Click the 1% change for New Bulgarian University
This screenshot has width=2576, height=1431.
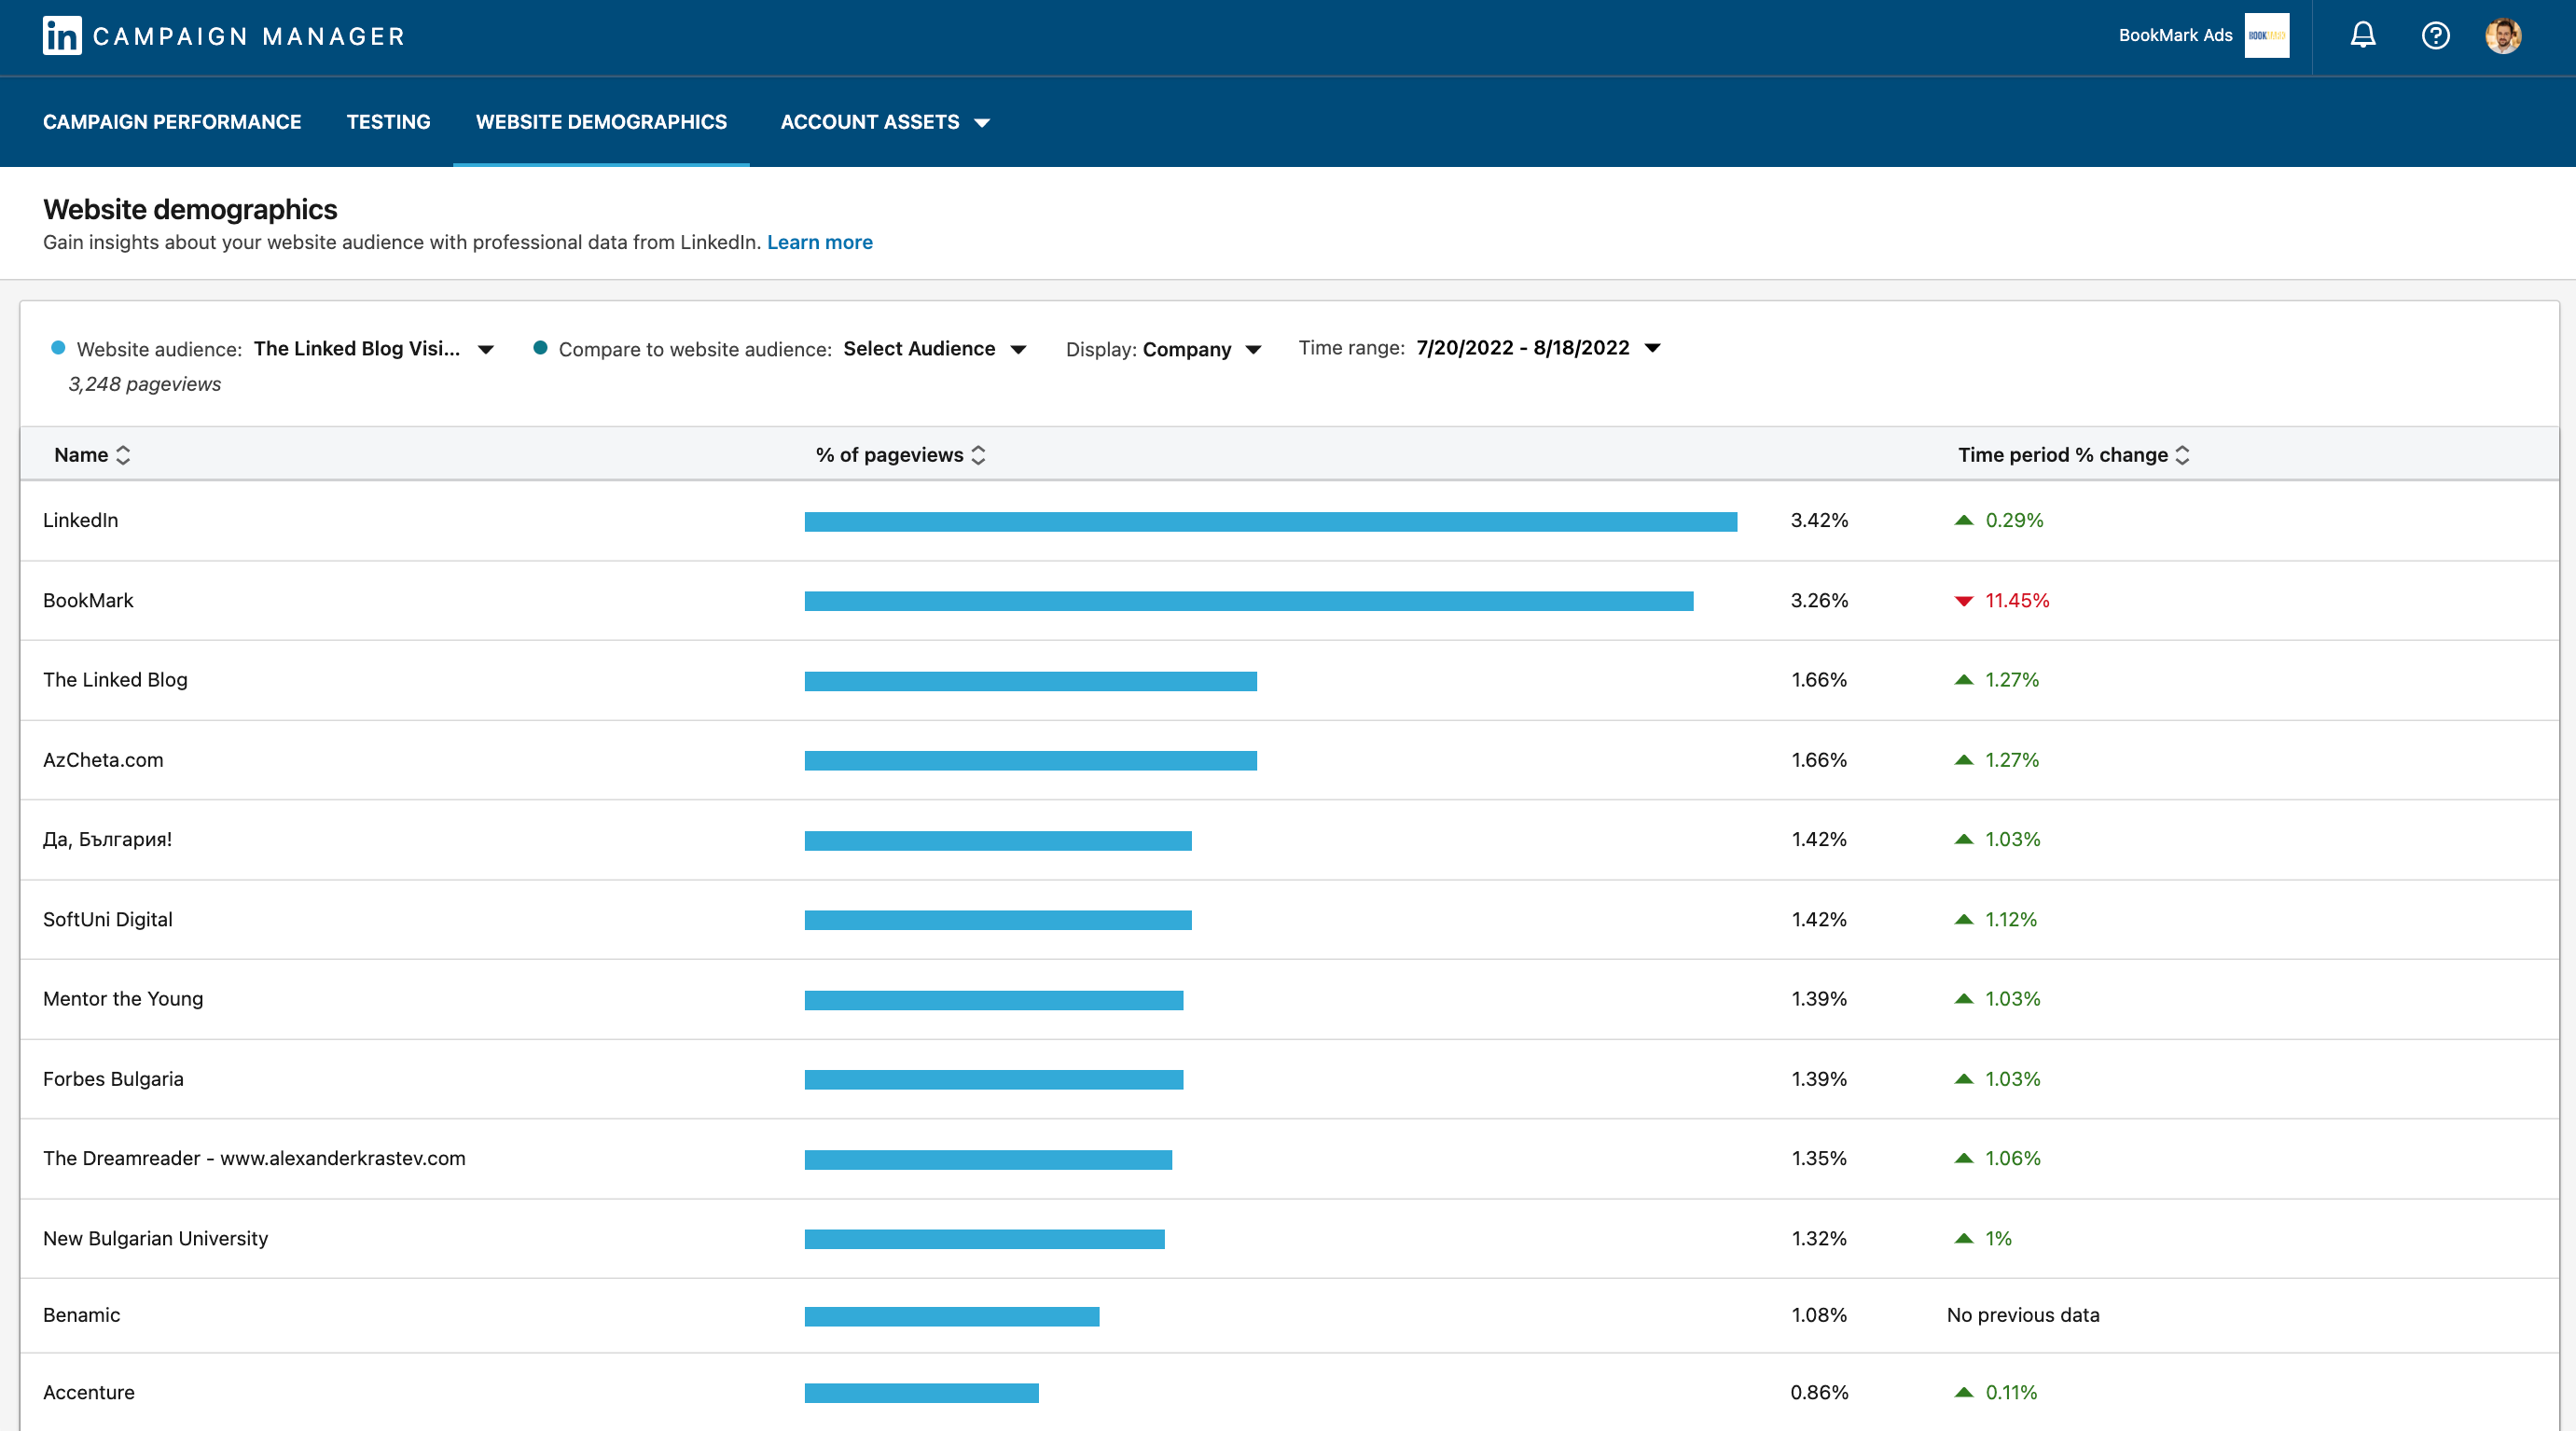pos(1998,1238)
